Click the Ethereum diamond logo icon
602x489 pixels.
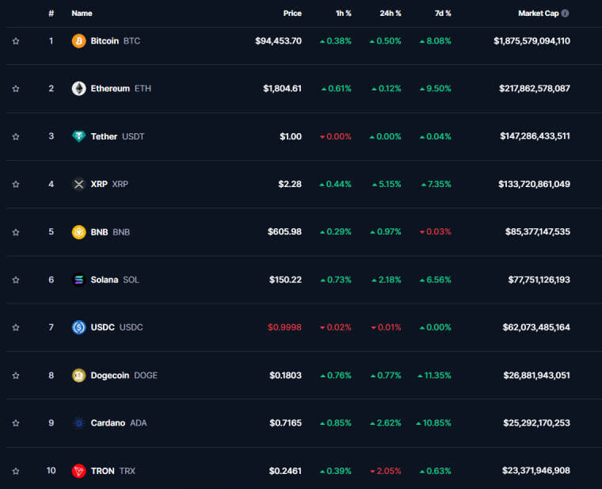point(78,88)
